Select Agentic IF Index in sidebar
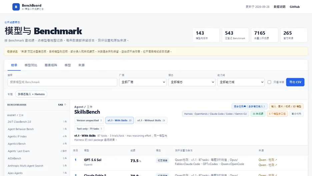This screenshot has width=312, height=176. point(37,137)
